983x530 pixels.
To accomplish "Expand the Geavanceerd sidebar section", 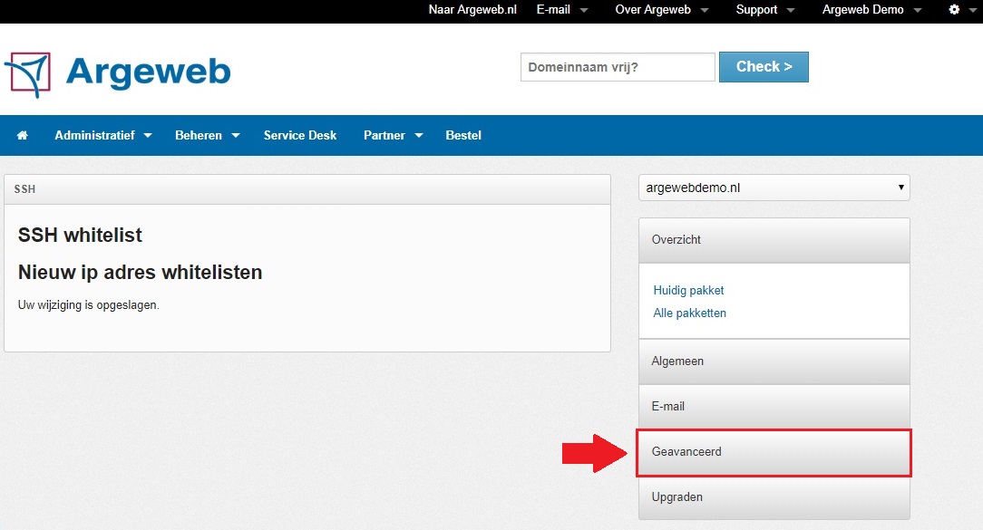I will [774, 452].
